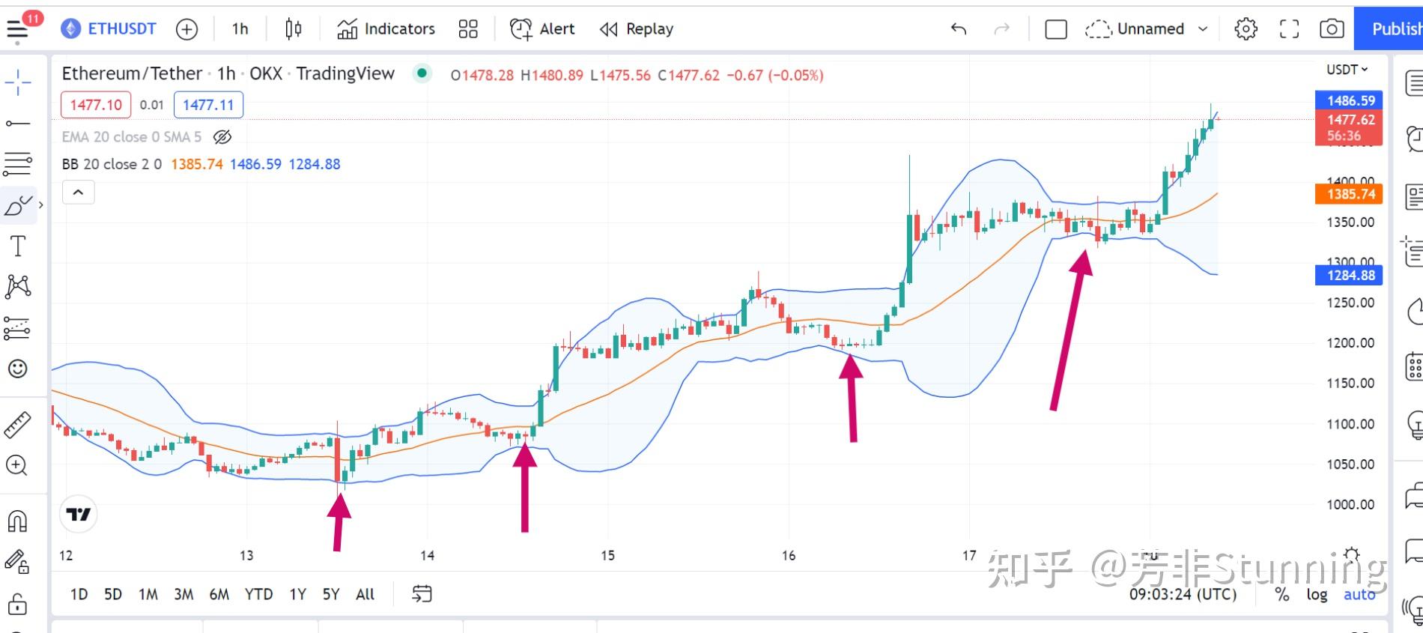Select the brush drawing tool
Screen dimensions: 1423x633
[18, 205]
